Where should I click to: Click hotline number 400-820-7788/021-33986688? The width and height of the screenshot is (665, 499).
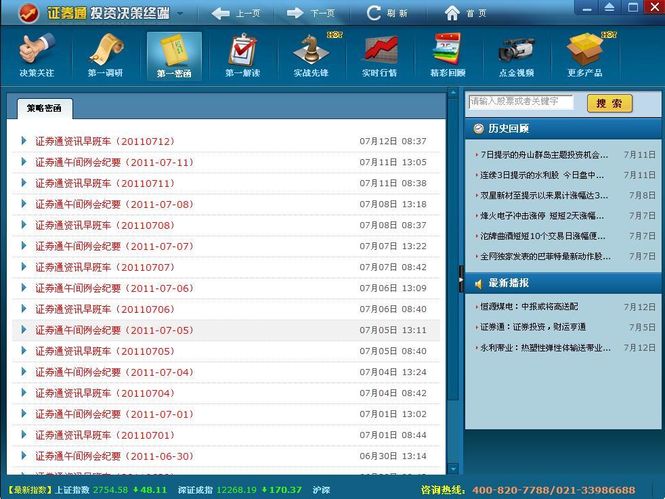pyautogui.click(x=553, y=490)
